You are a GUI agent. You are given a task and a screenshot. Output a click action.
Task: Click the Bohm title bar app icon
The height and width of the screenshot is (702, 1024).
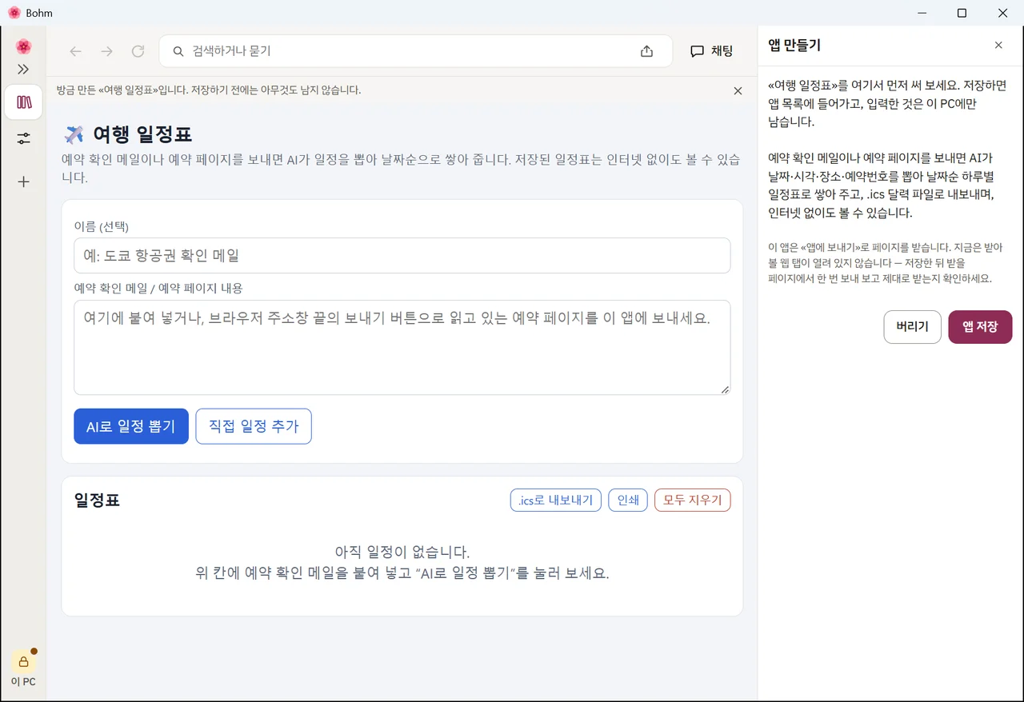point(14,13)
